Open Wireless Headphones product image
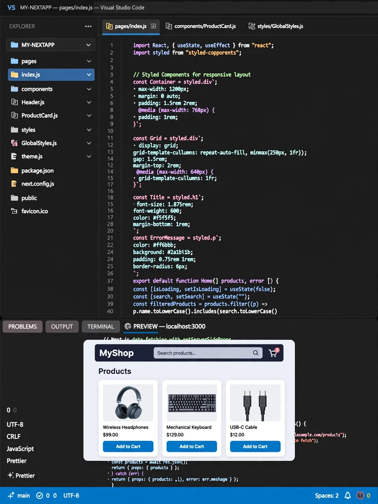The height and width of the screenshot is (504, 378). pos(128,403)
